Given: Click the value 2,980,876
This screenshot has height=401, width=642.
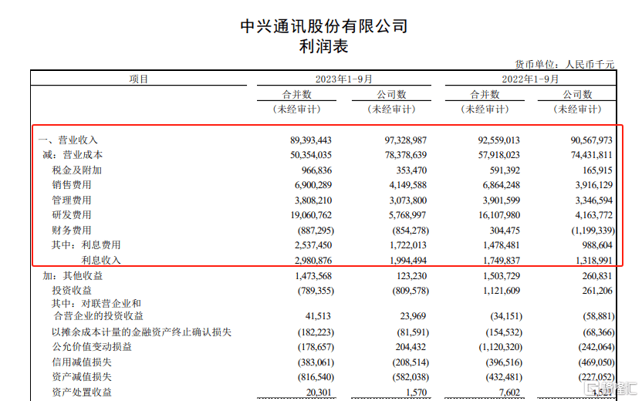Looking at the screenshot, I should tap(313, 261).
